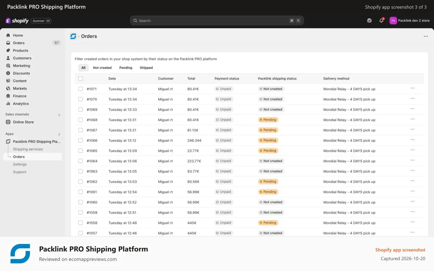Select the checkbox for order #1069
The height and width of the screenshot is (271, 434).
pyautogui.click(x=80, y=109)
